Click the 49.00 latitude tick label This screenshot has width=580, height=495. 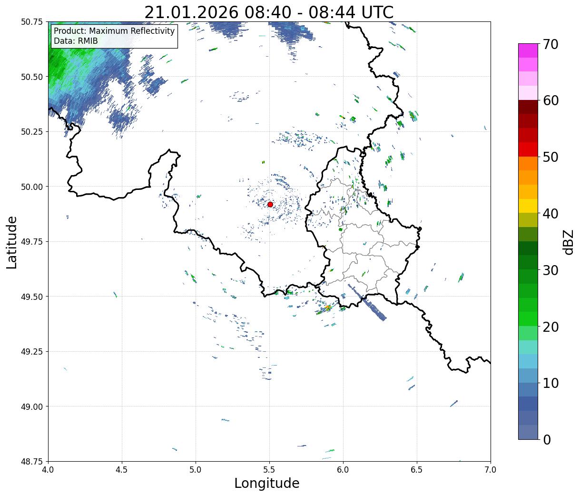pos(31,406)
